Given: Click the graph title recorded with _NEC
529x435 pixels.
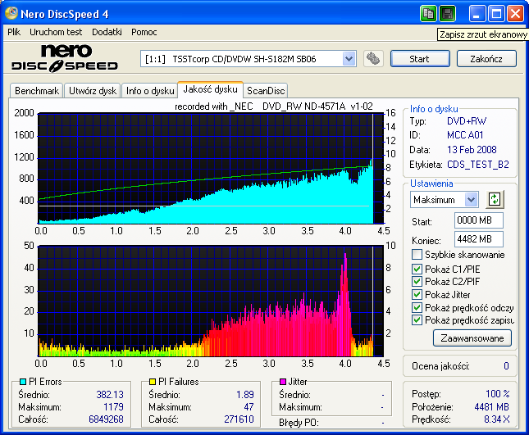Looking at the screenshot, I should point(274,106).
